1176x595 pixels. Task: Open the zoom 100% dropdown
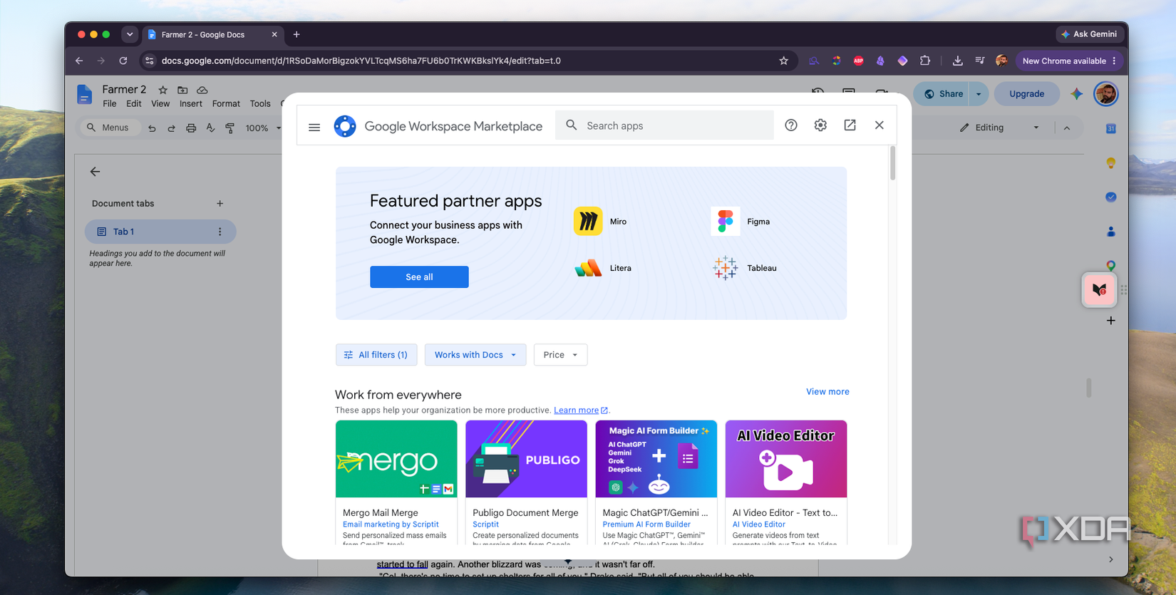[x=263, y=128]
